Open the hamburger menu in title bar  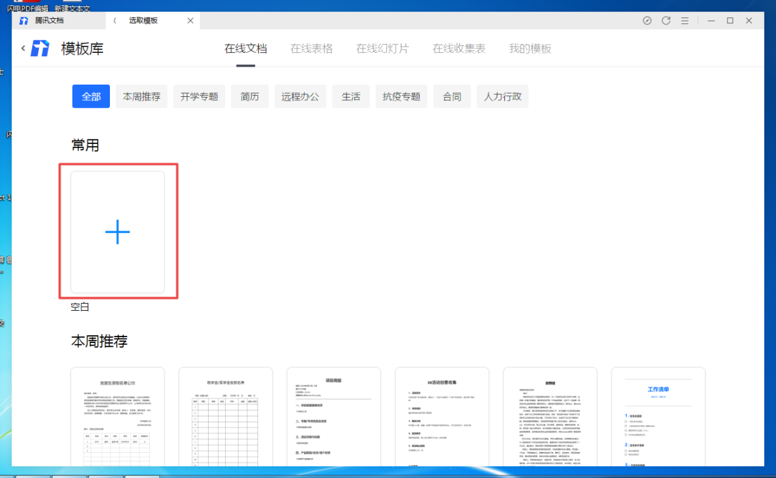click(x=685, y=21)
